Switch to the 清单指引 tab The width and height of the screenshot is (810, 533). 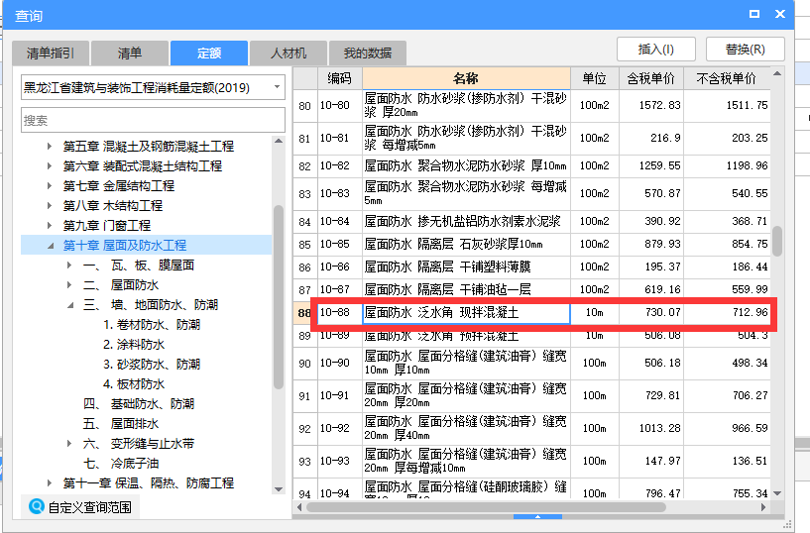tap(51, 53)
